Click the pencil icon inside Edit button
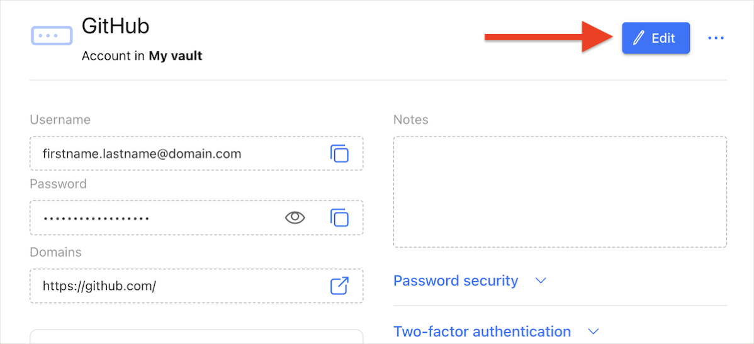Screen dimensions: 754x344 click(639, 38)
